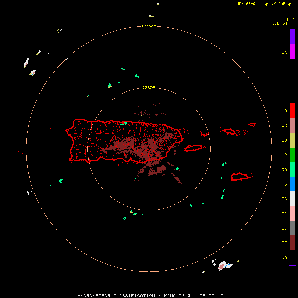Click the HHC product label
298x298 pixels.
pyautogui.click(x=291, y=20)
